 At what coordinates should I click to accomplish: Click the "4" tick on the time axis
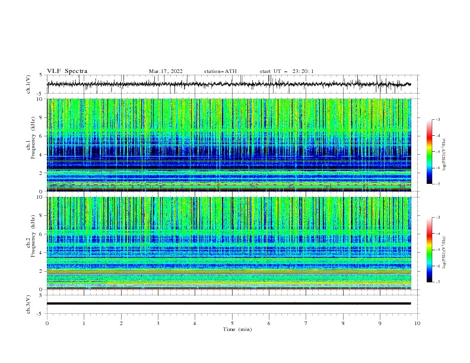(195, 323)
